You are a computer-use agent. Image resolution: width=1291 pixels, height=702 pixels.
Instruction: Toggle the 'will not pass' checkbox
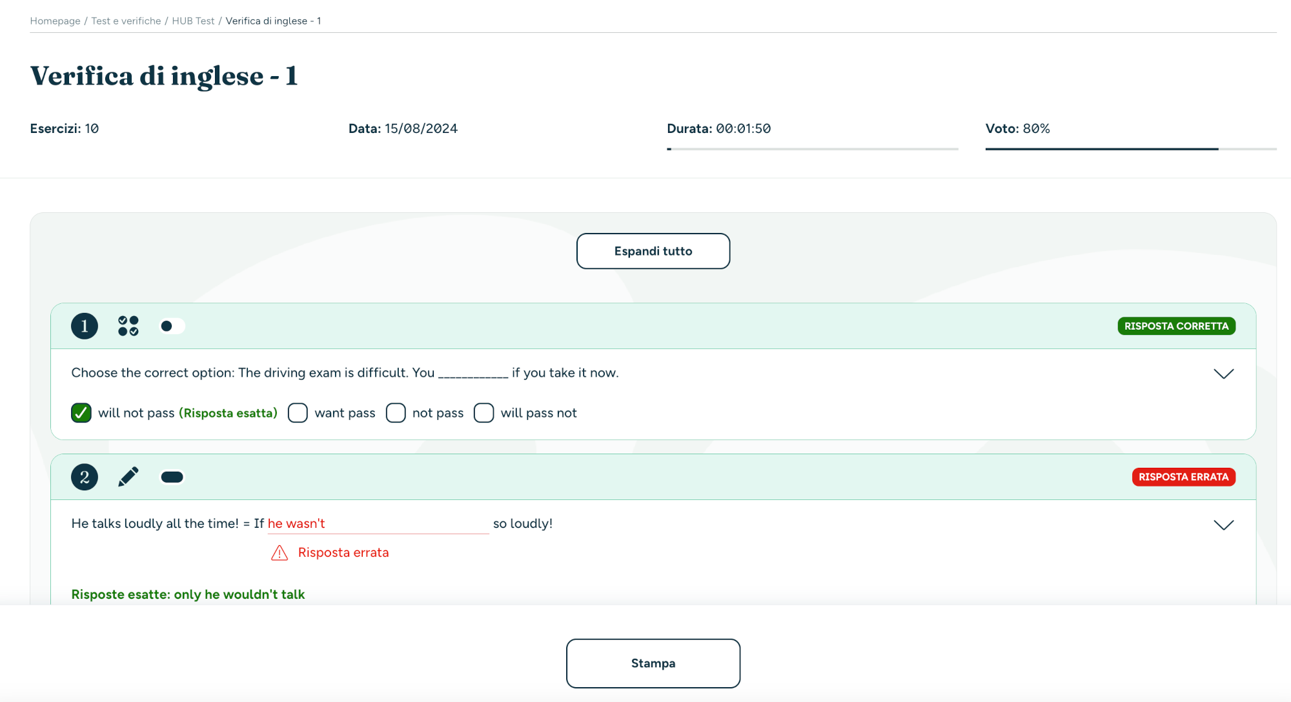click(81, 413)
